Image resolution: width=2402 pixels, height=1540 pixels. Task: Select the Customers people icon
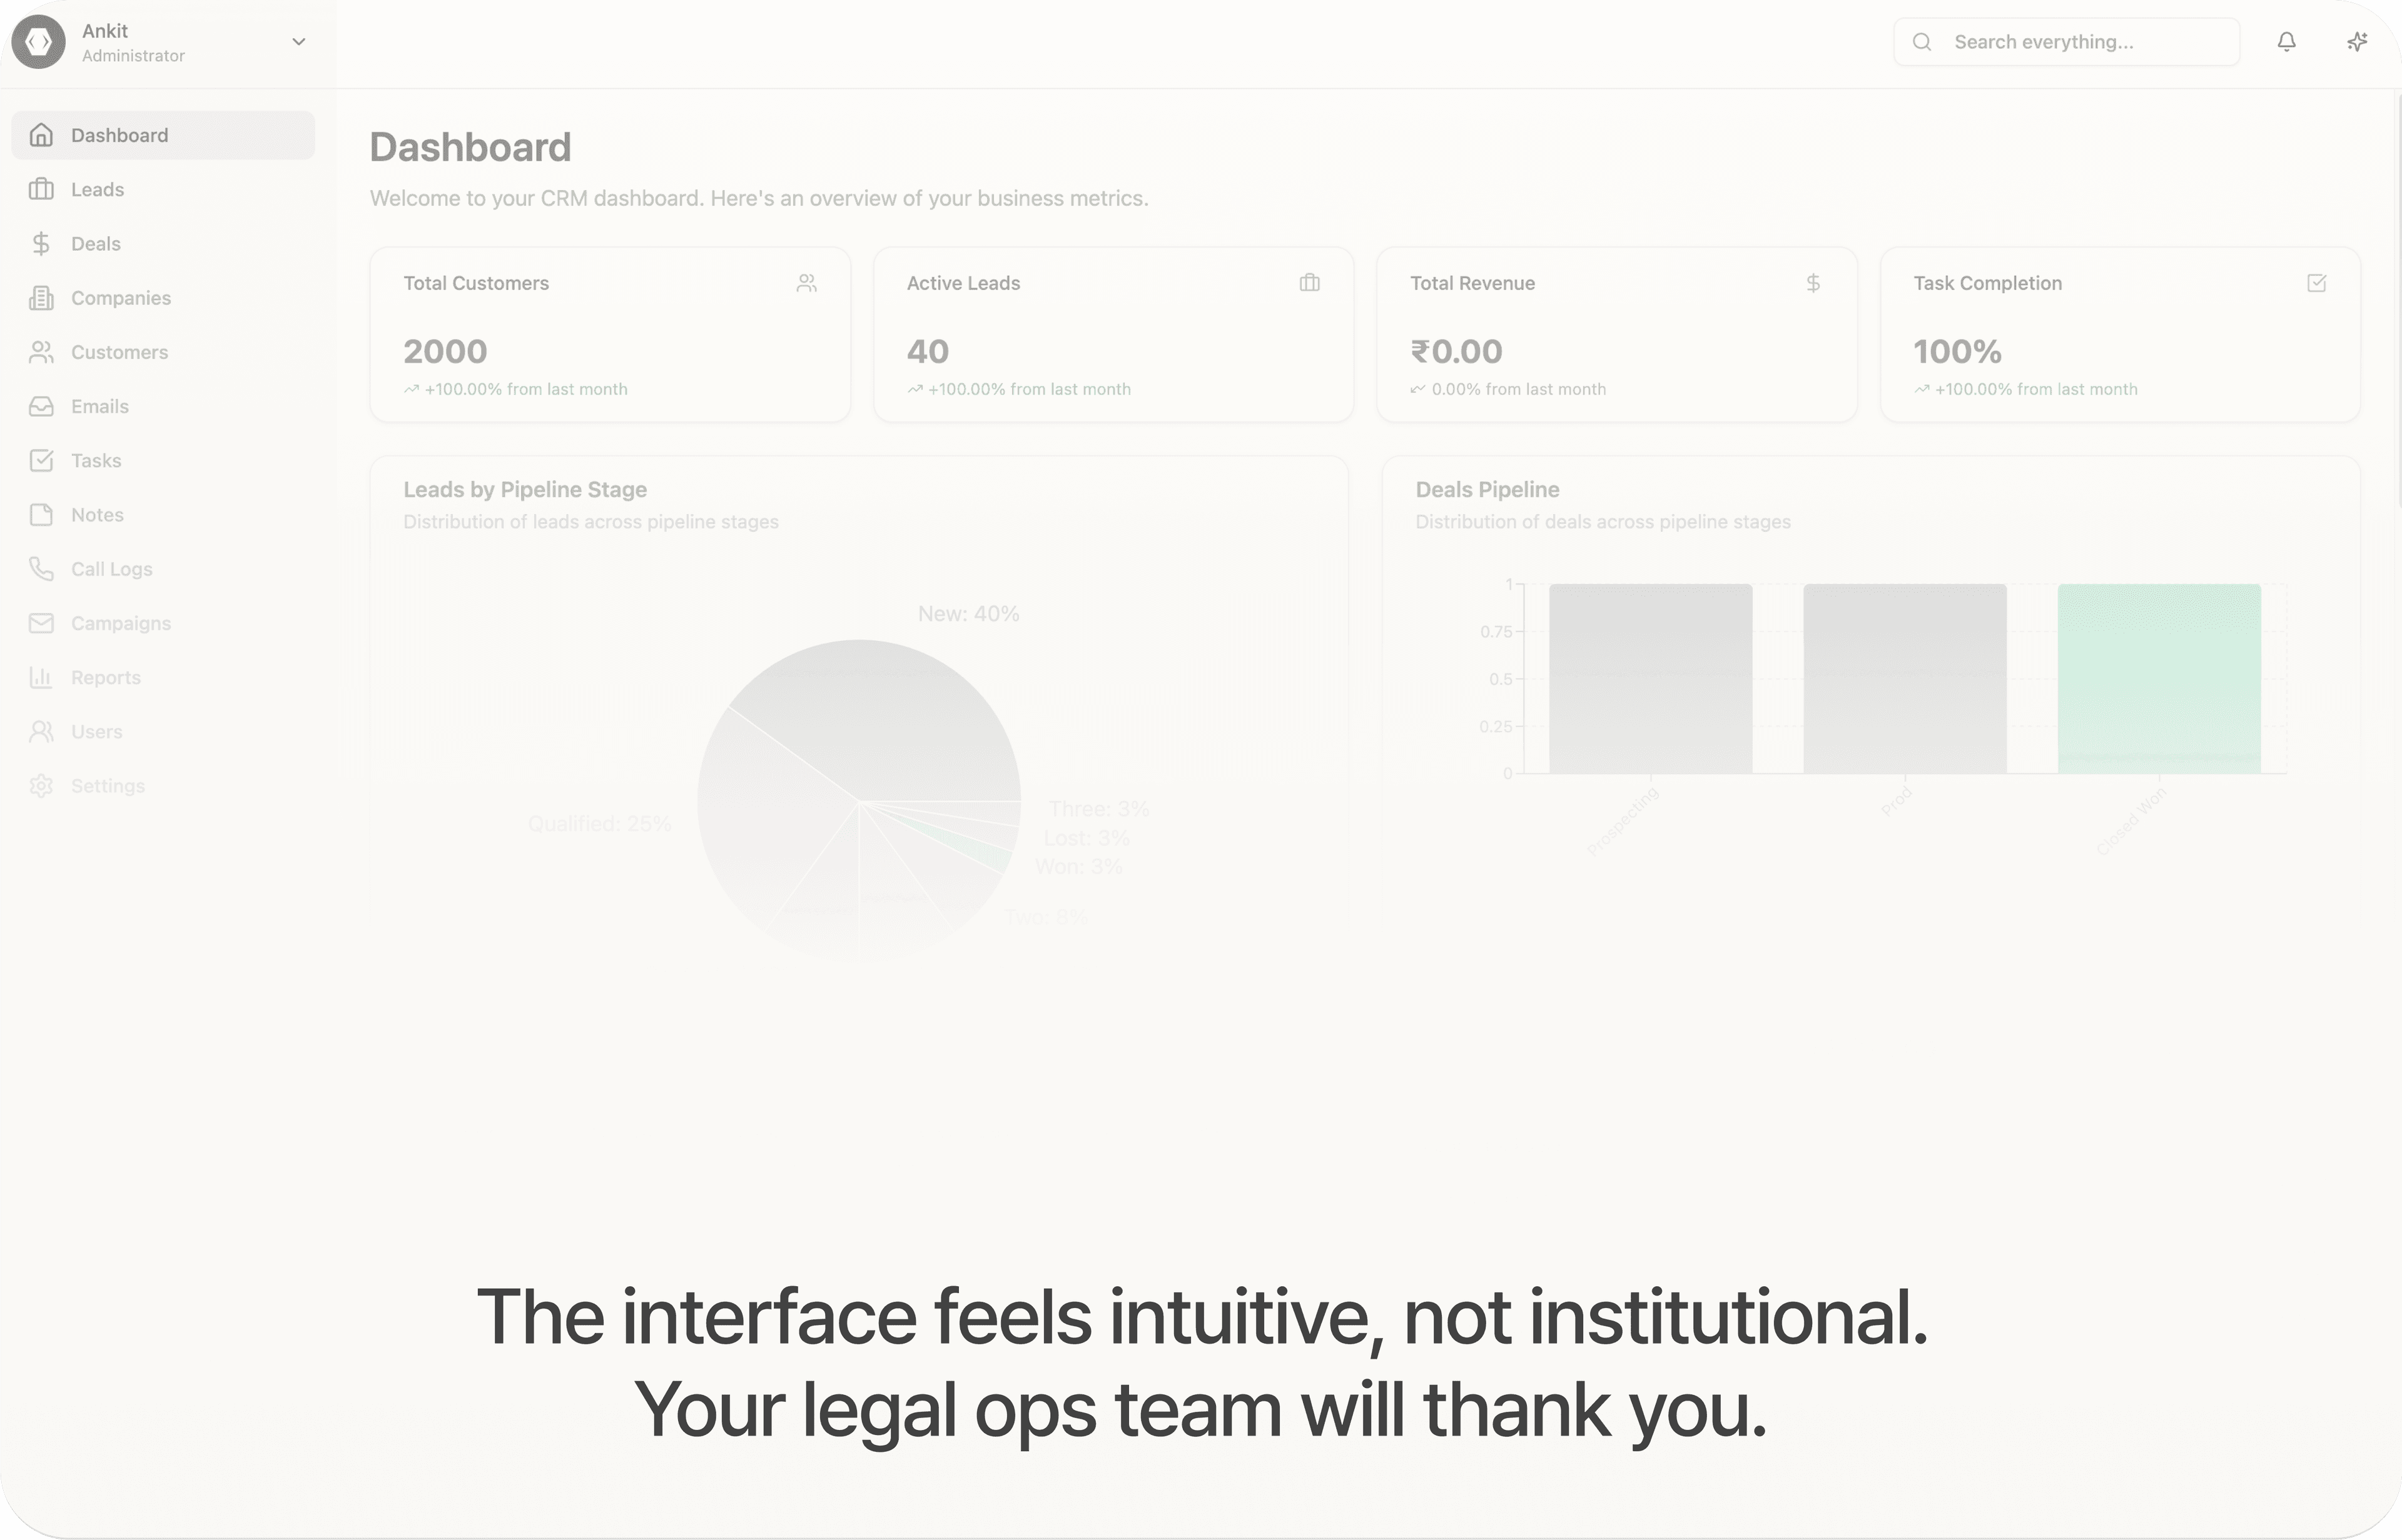click(41, 352)
